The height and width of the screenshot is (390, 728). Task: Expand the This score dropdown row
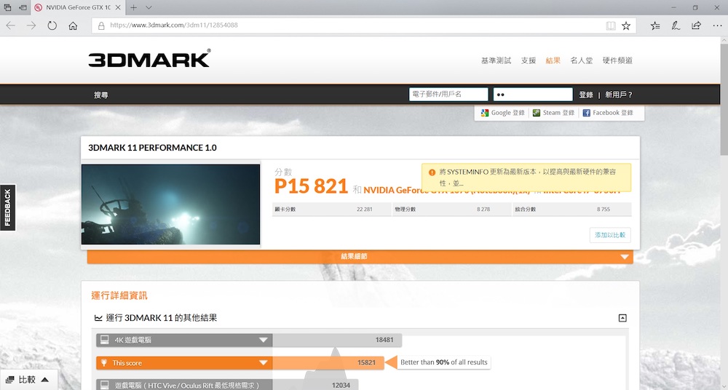[184, 362]
